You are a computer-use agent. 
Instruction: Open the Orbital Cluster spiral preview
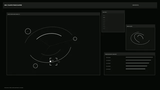(140, 38)
